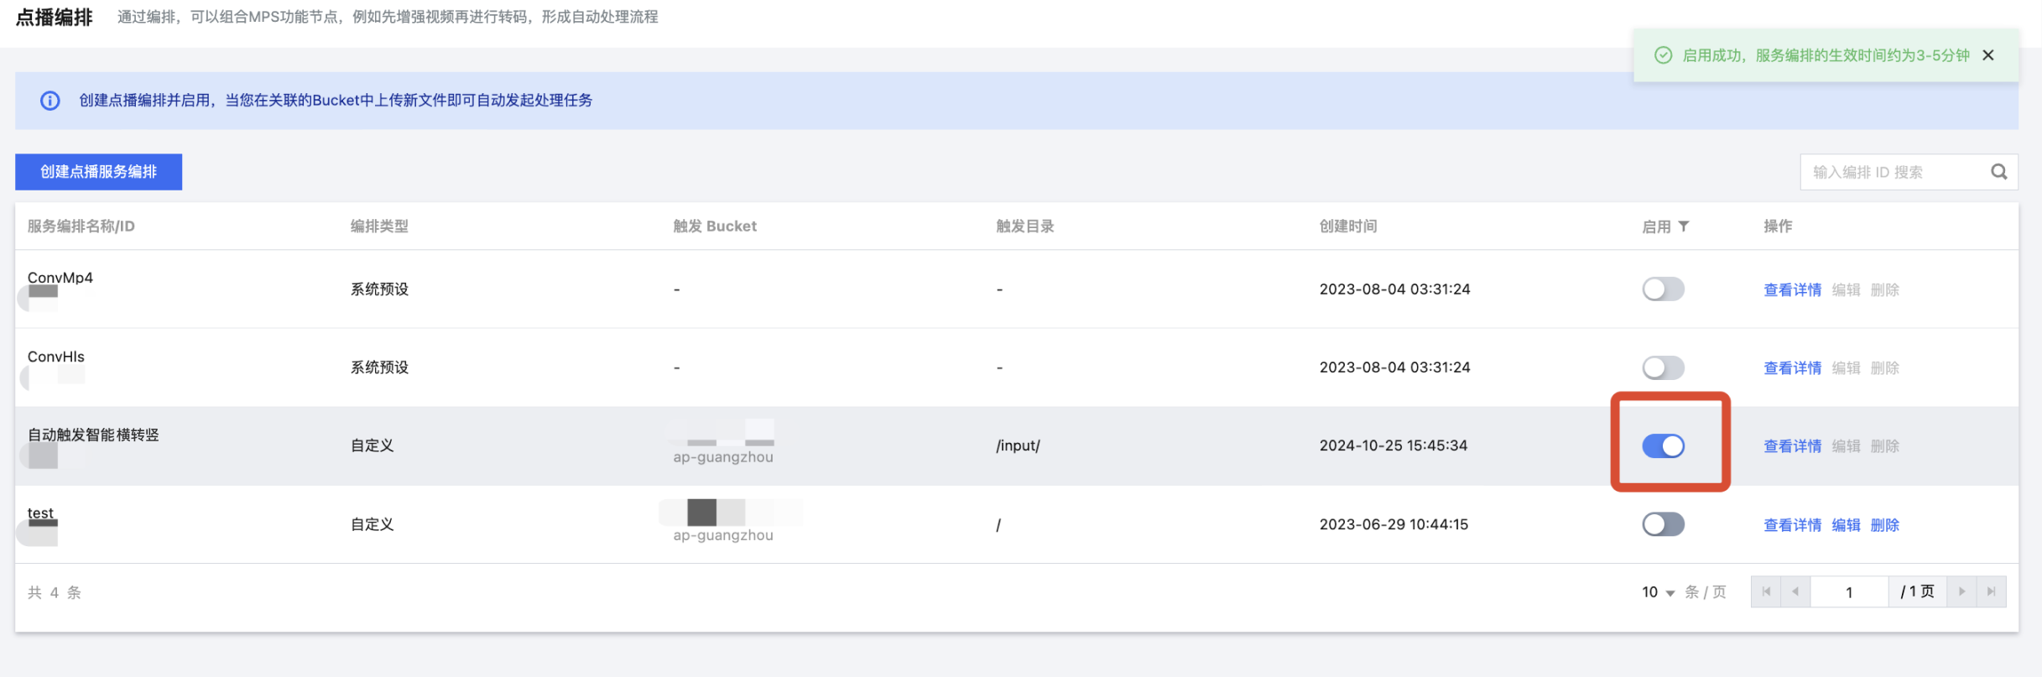
Task: Click the page number input box
Action: click(x=1849, y=592)
